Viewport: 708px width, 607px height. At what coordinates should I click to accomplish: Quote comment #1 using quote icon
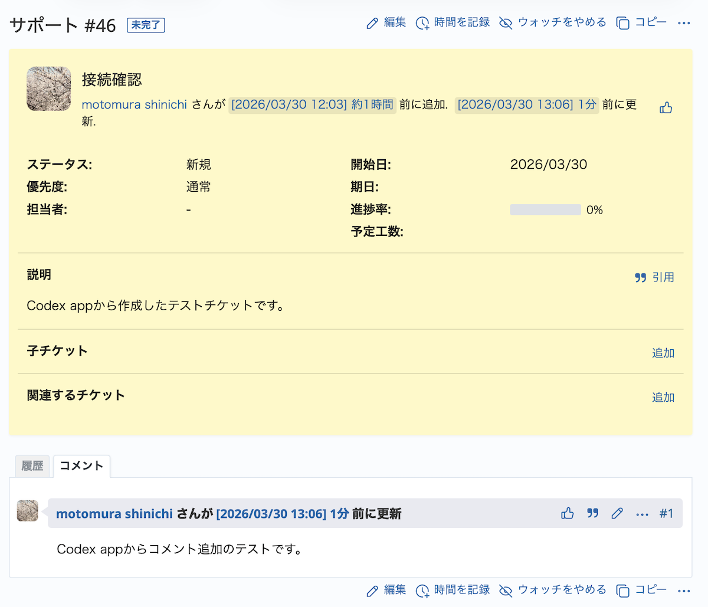click(593, 513)
